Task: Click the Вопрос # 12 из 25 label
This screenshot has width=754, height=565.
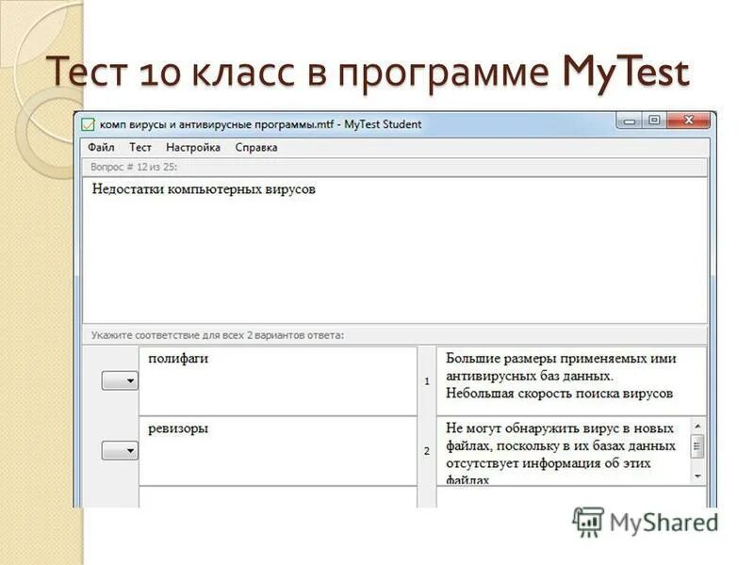Action: click(x=134, y=168)
